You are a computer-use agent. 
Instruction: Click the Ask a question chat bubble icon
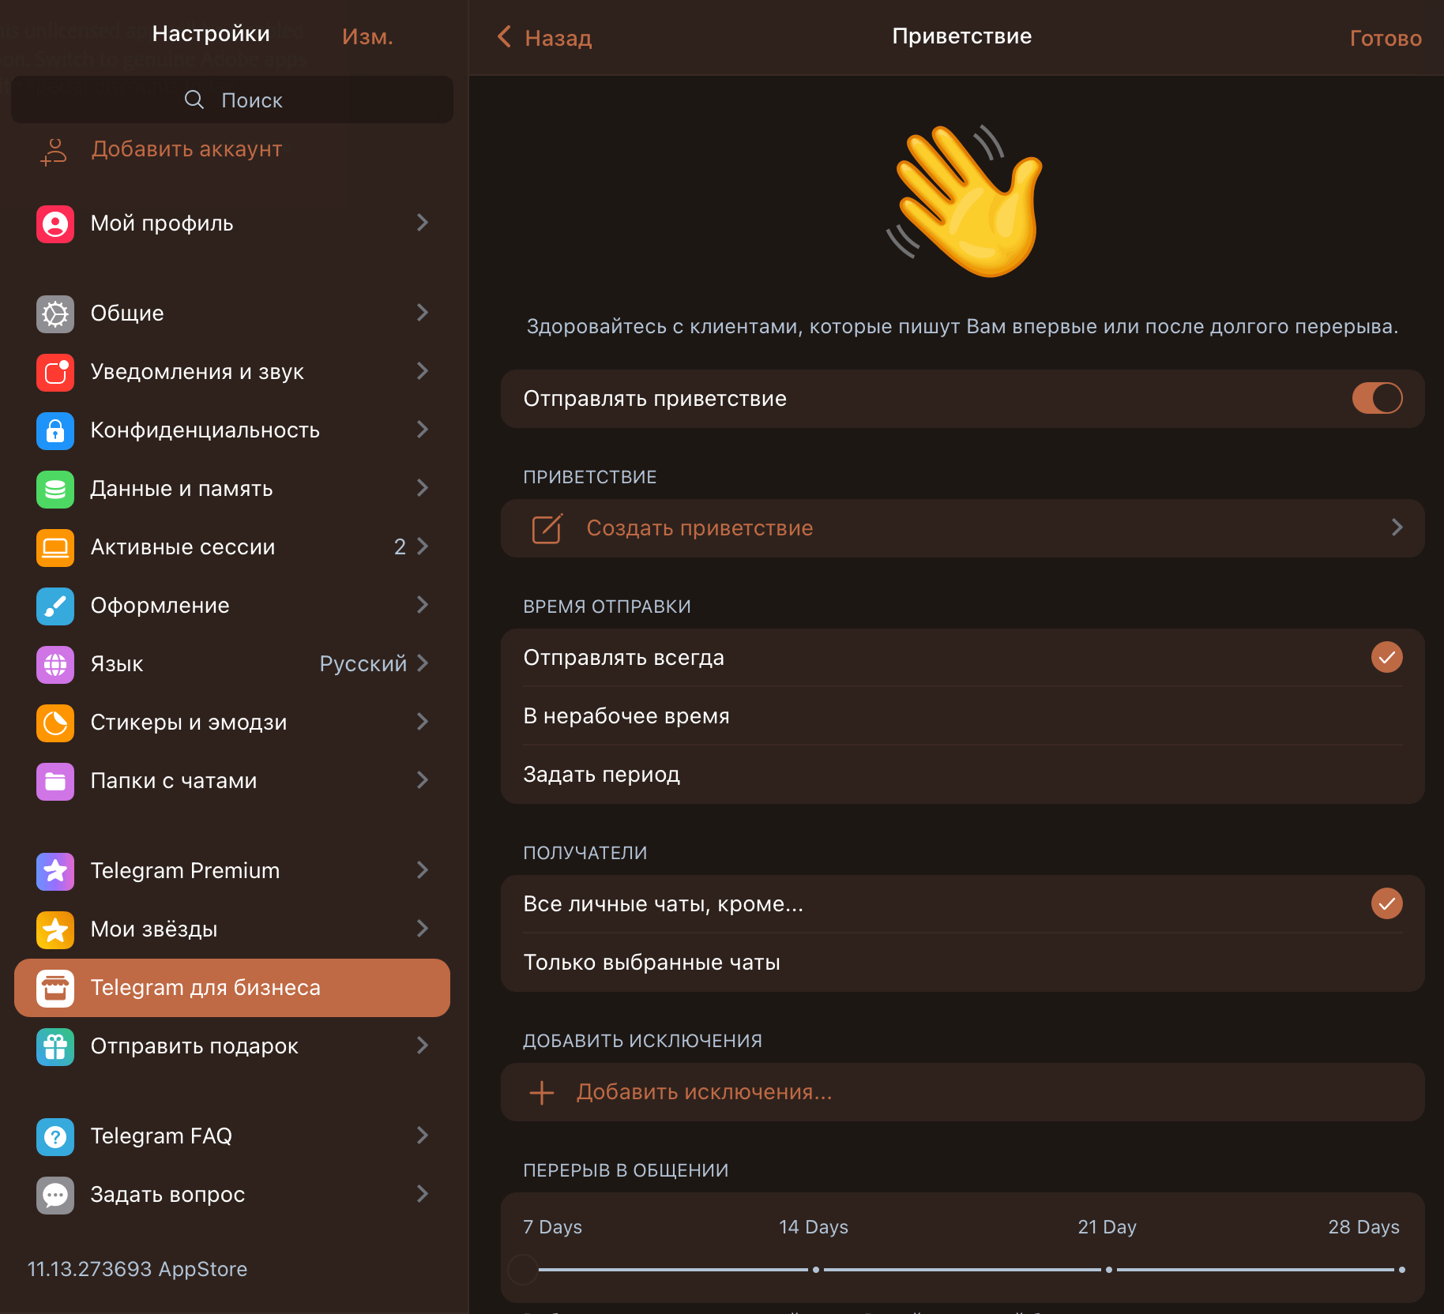(55, 1196)
